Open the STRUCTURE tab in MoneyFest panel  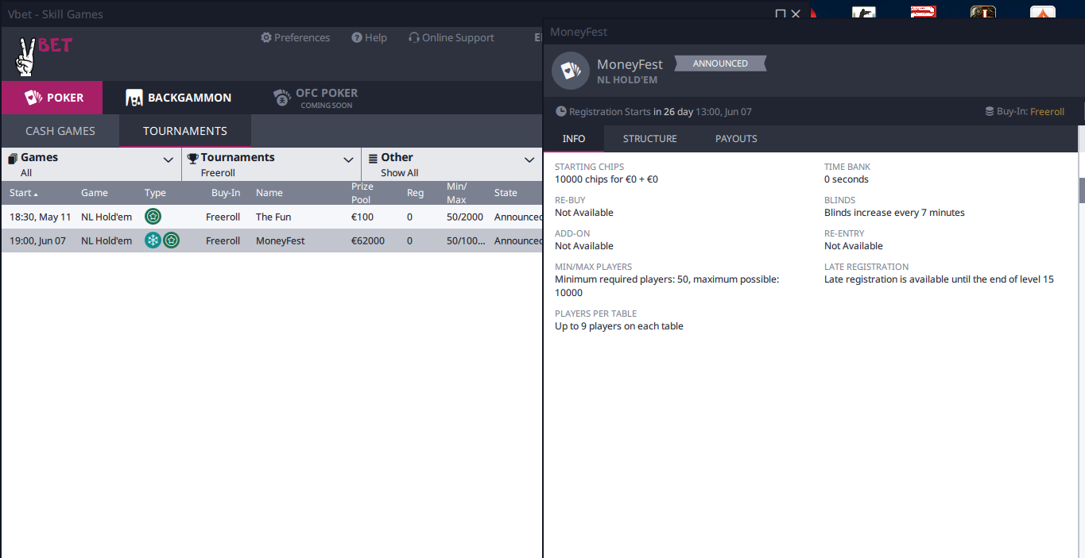[650, 139]
